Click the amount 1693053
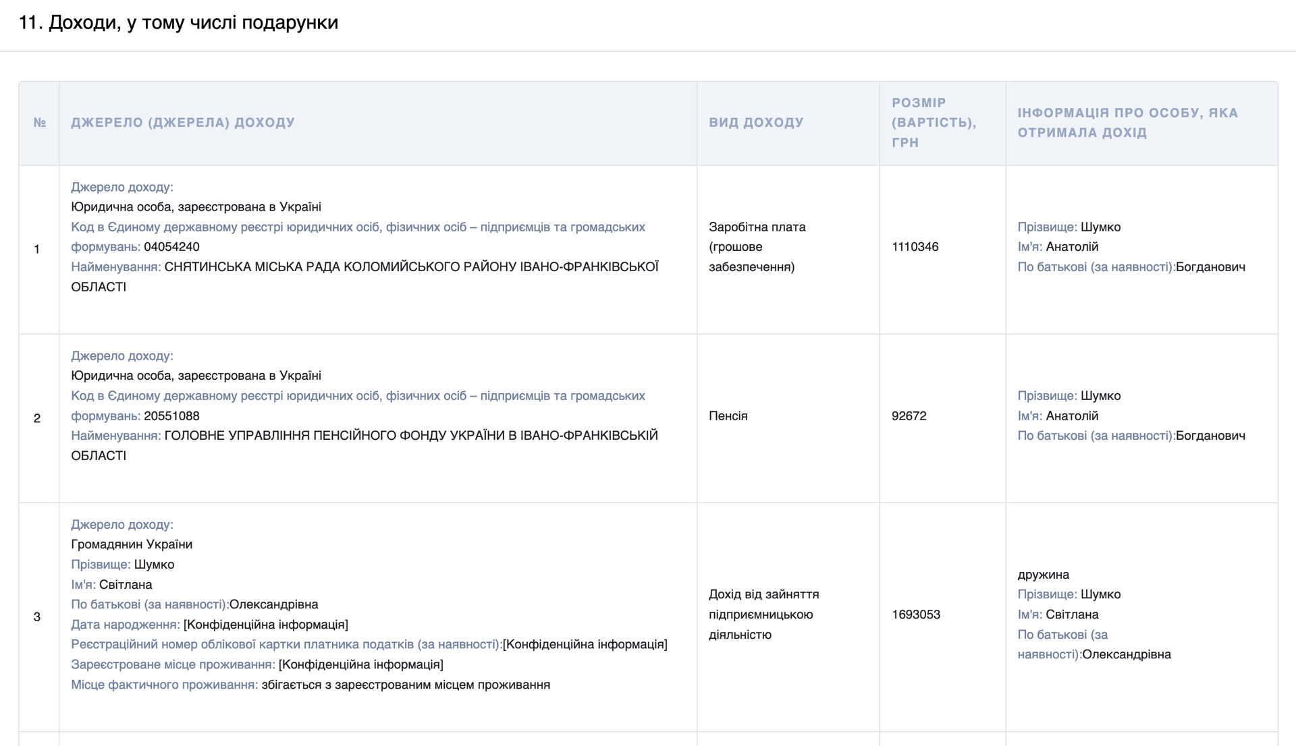 tap(916, 614)
